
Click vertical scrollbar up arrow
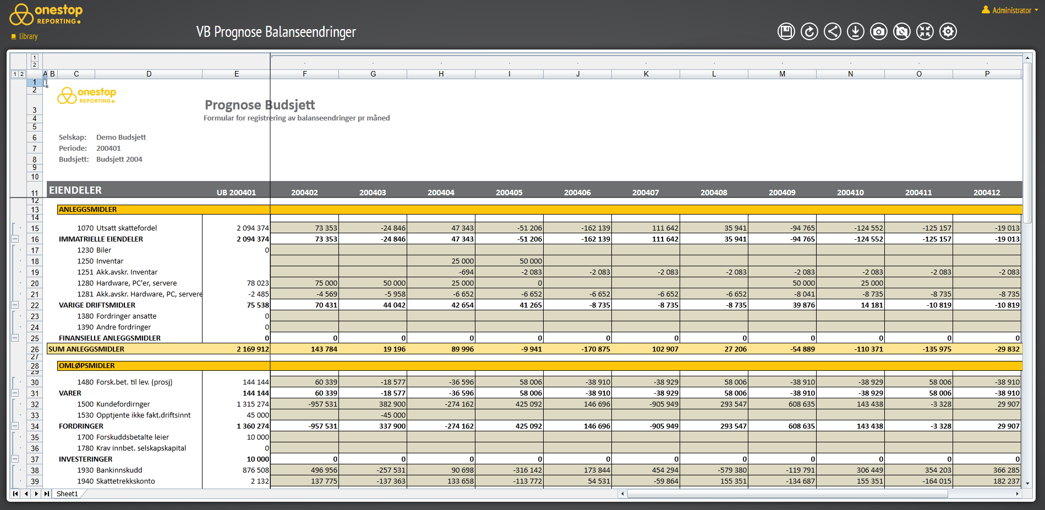[1027, 58]
